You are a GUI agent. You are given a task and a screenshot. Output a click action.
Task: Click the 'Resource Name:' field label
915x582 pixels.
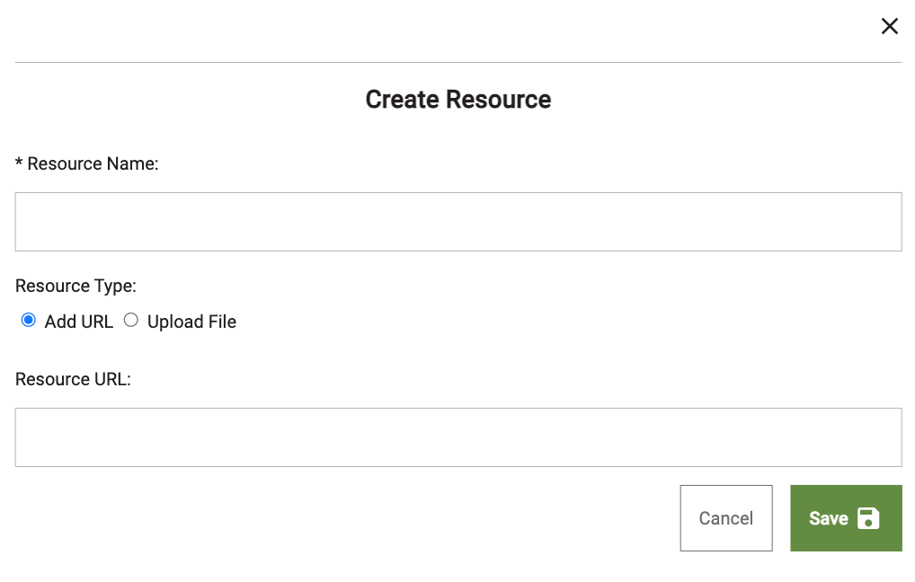pos(93,163)
